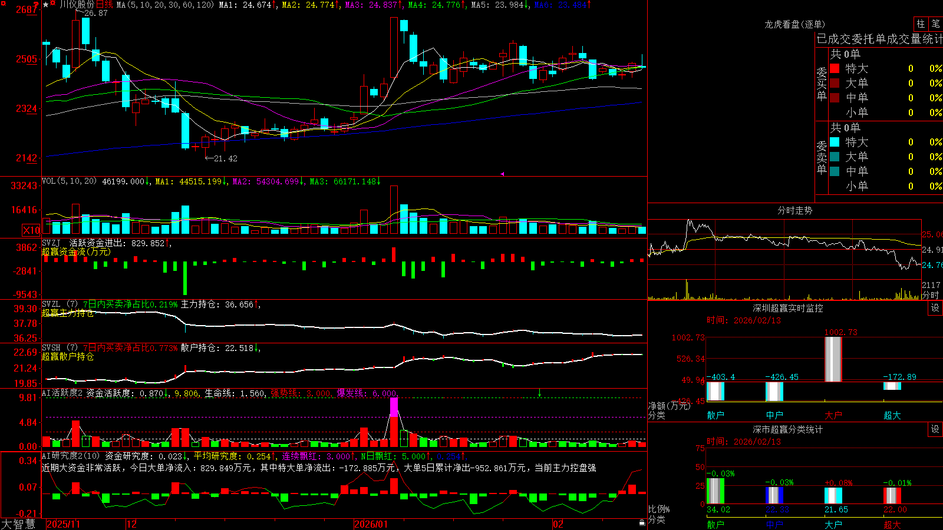This screenshot has height=530, width=943.
Task: Click the red 特大 buy-order swatch
Action: pyautogui.click(x=835, y=68)
